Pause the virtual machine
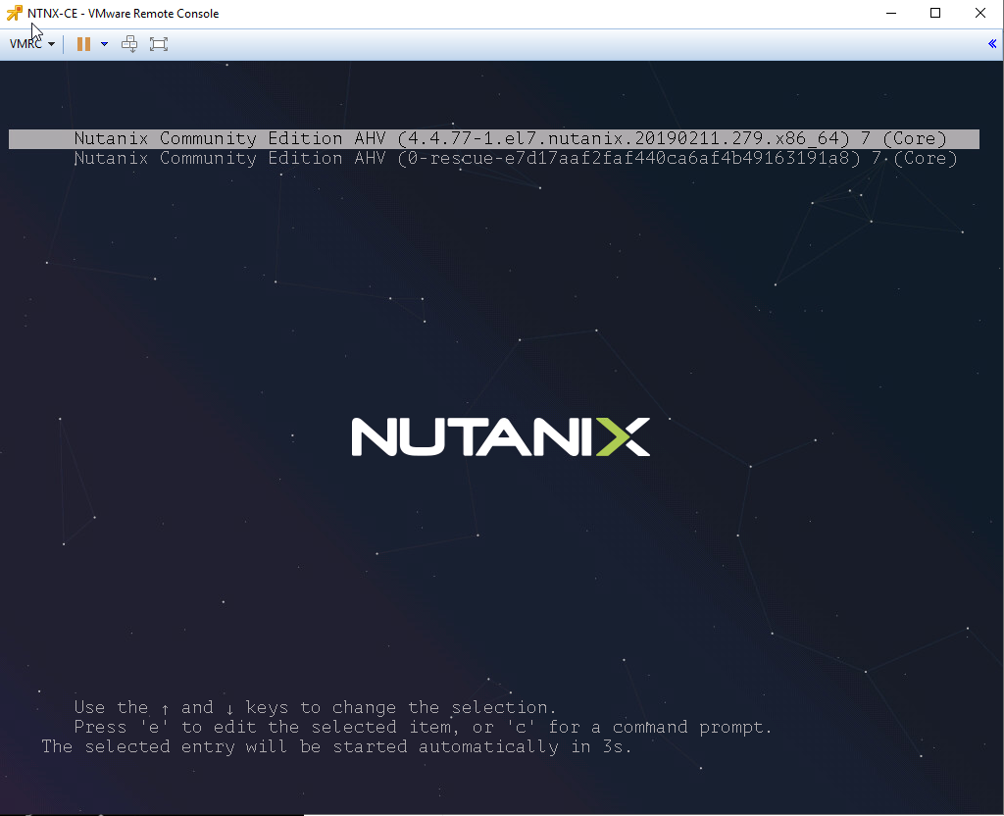1004x816 pixels. (83, 44)
